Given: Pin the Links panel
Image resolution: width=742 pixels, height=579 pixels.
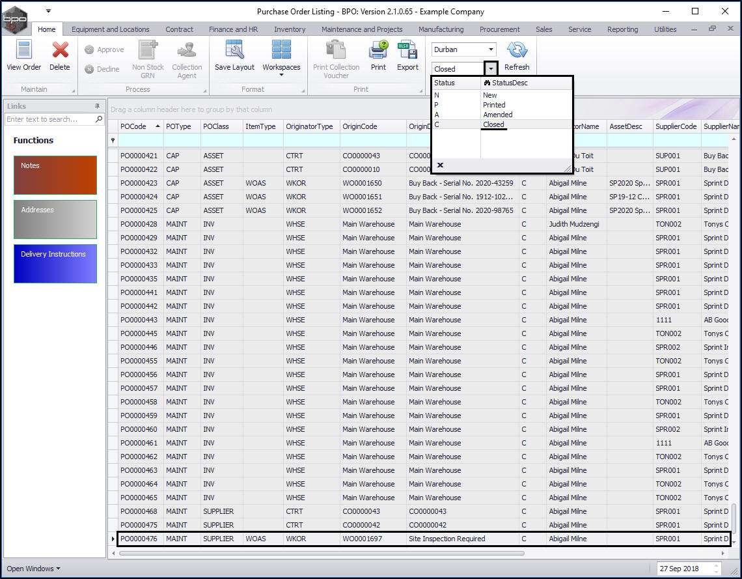Looking at the screenshot, I should [x=98, y=106].
